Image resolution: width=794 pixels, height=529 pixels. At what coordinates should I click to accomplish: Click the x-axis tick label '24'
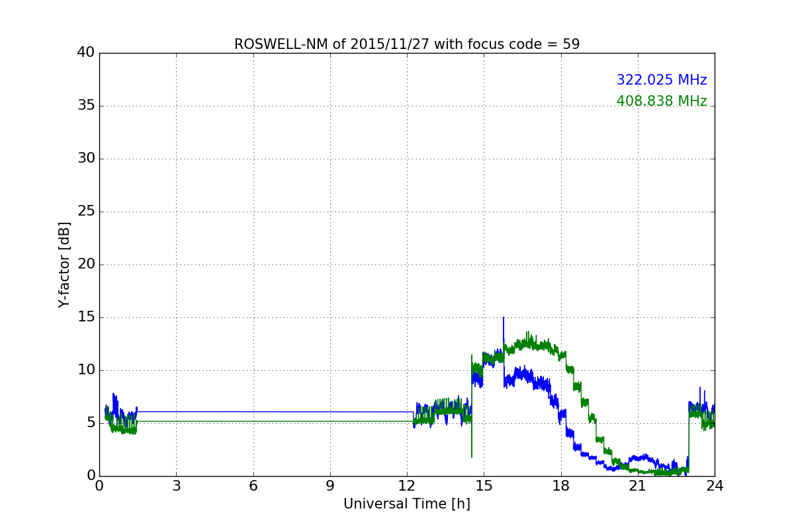point(715,486)
